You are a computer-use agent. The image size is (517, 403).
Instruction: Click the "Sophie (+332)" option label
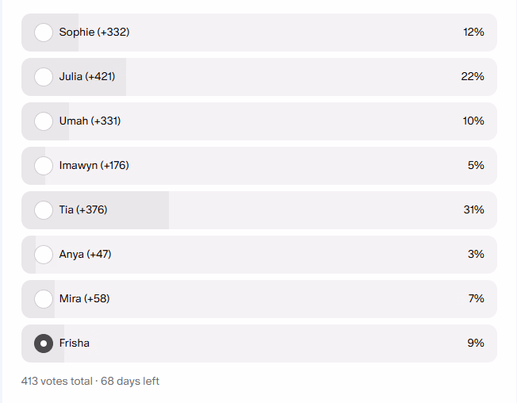point(94,33)
